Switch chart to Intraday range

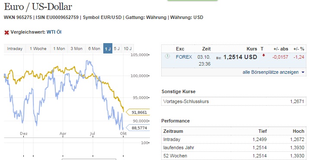15,49
